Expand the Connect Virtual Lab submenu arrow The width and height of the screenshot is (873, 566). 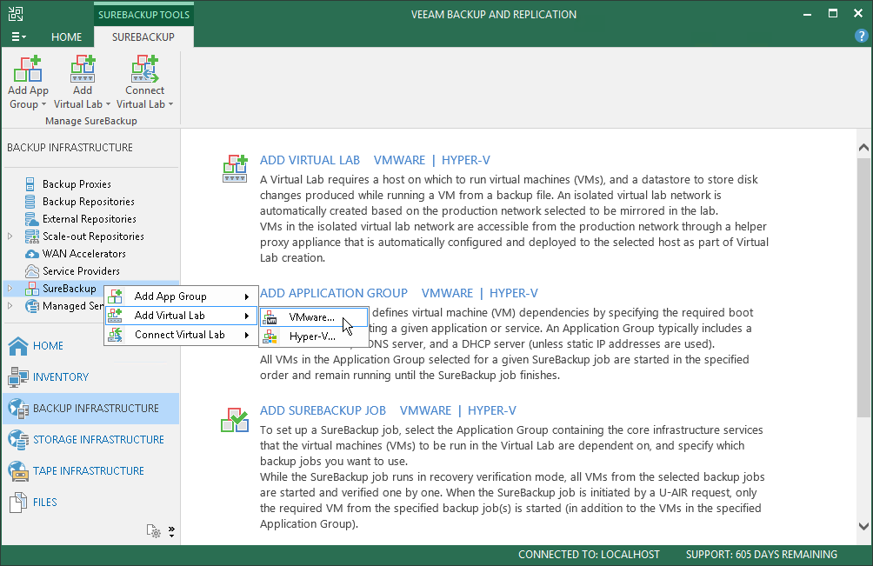click(x=247, y=335)
